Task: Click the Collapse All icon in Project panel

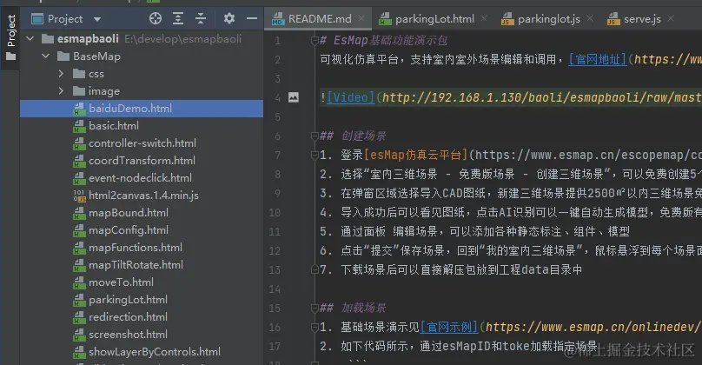Action: click(201, 18)
